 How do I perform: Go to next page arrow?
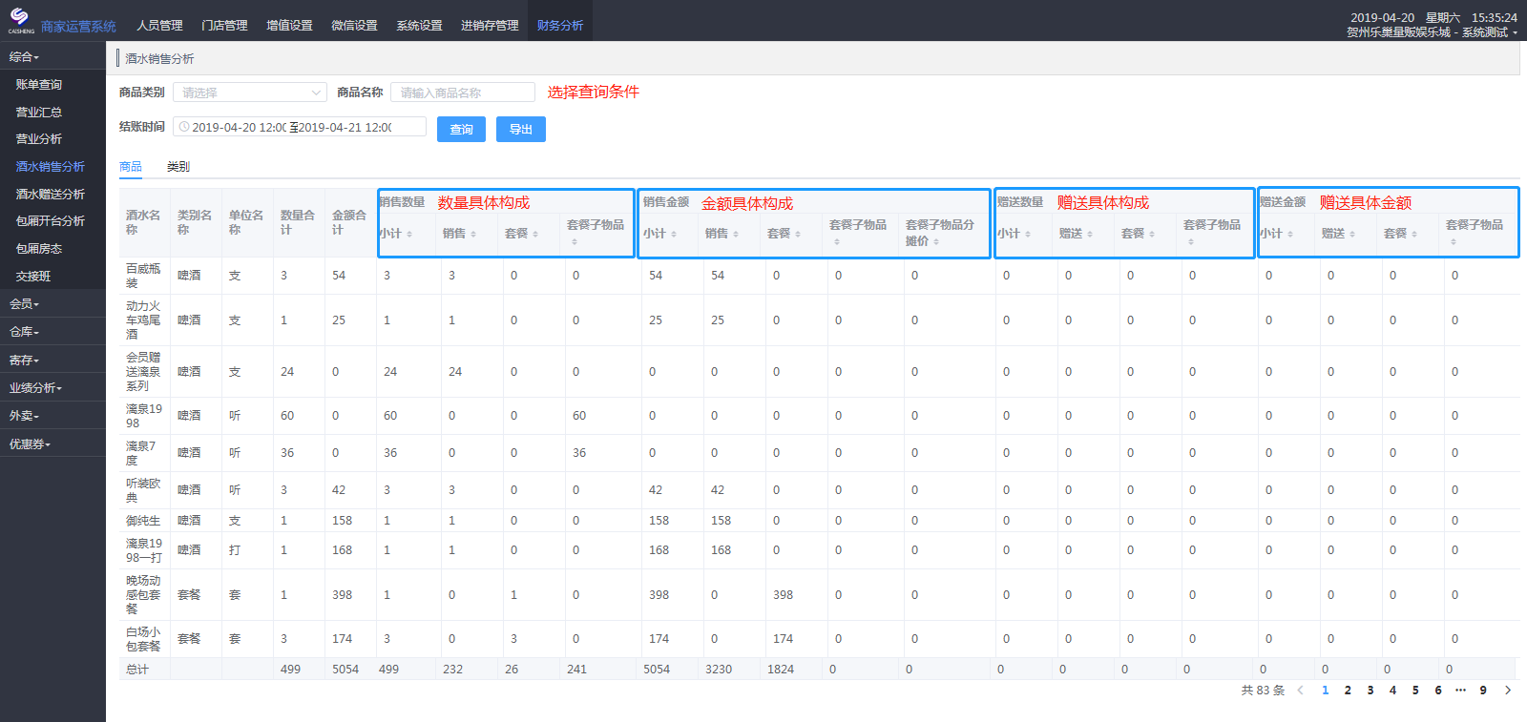(1508, 691)
